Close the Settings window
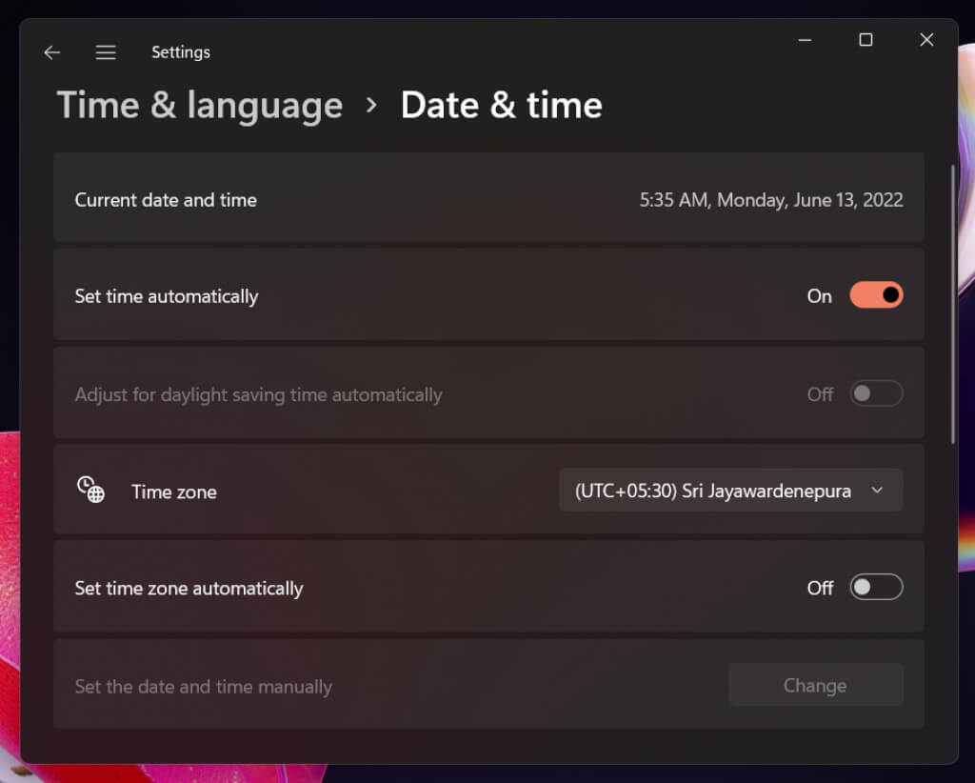975x783 pixels. (926, 40)
